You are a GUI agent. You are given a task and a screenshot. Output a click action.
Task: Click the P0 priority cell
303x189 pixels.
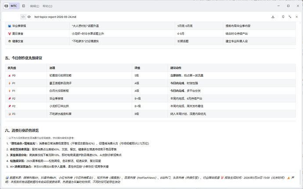point(26,75)
